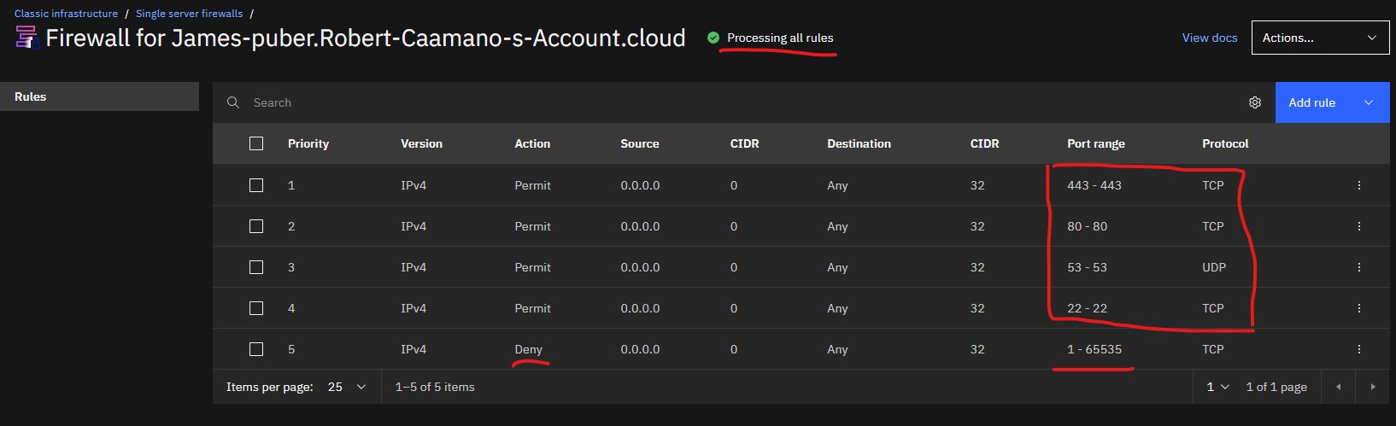Open overflow menu for priority 1 rule
This screenshot has height=426, width=1396.
[x=1358, y=185]
